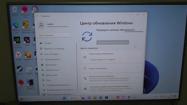Click the Проверить наличие обновлений button
Viewport: 187px width, 105px height.
coord(112,42)
